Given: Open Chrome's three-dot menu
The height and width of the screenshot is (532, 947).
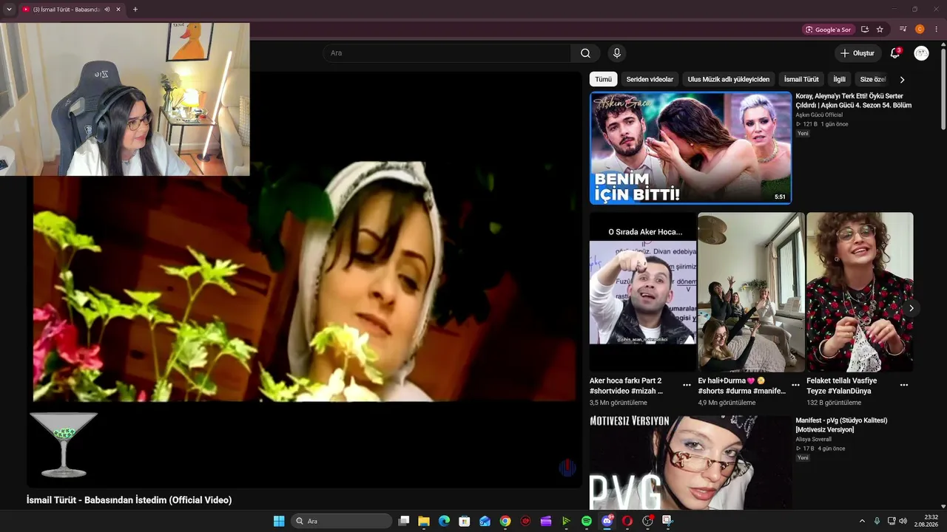Looking at the screenshot, I should 936,30.
